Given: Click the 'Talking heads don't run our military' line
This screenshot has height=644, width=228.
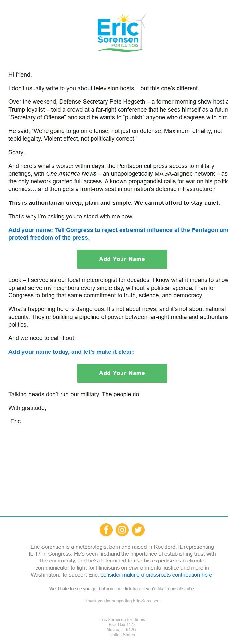Looking at the screenshot, I should tap(75, 394).
